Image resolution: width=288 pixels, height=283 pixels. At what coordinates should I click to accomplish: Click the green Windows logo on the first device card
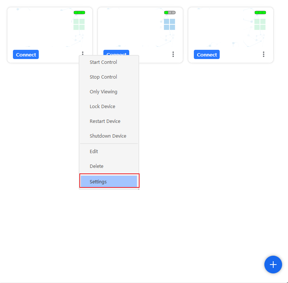[x=79, y=24]
